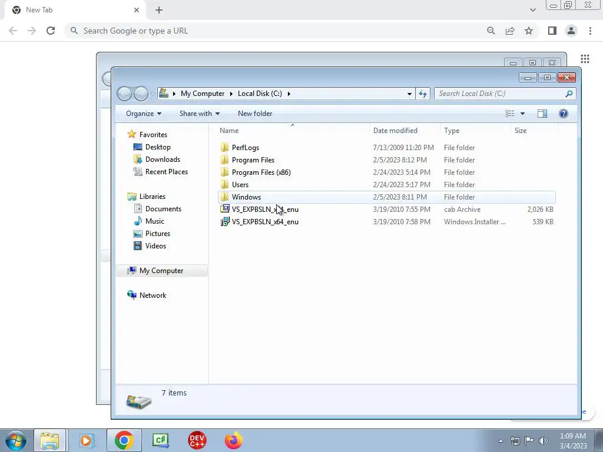This screenshot has width=603, height=452.
Task: Click the magnifier icon in Explorer search box
Action: (569, 94)
